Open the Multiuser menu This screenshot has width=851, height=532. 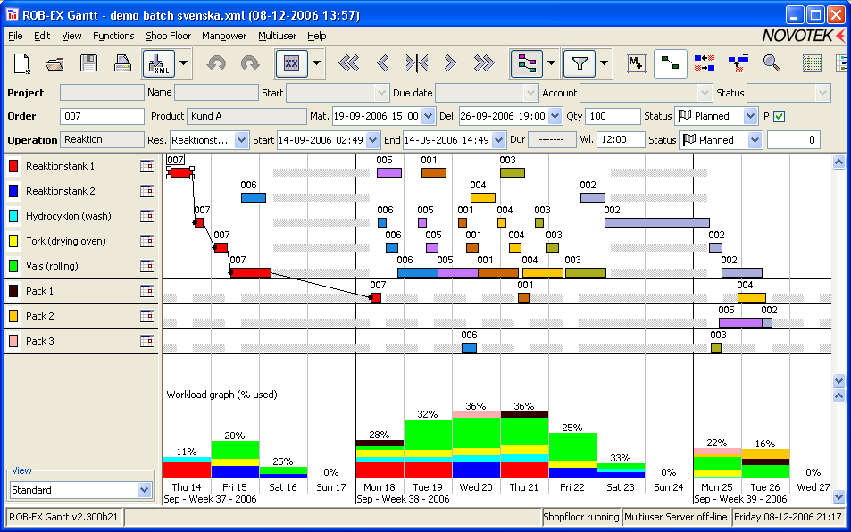click(x=278, y=36)
